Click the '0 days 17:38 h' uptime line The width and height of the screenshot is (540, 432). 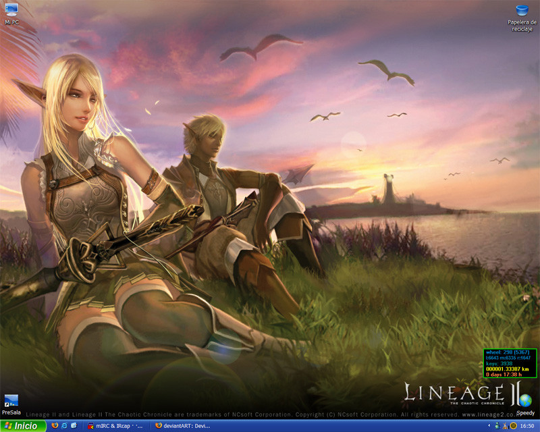tap(504, 375)
